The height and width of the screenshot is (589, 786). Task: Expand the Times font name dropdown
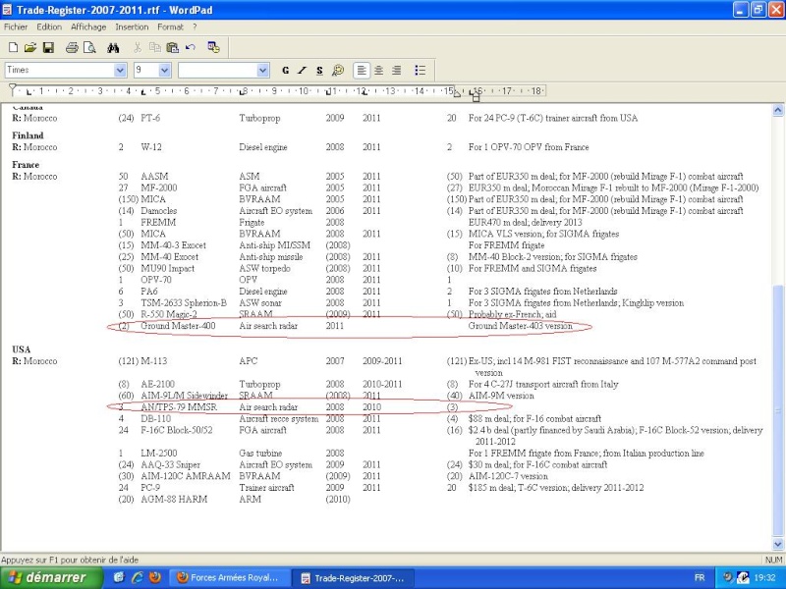click(120, 70)
